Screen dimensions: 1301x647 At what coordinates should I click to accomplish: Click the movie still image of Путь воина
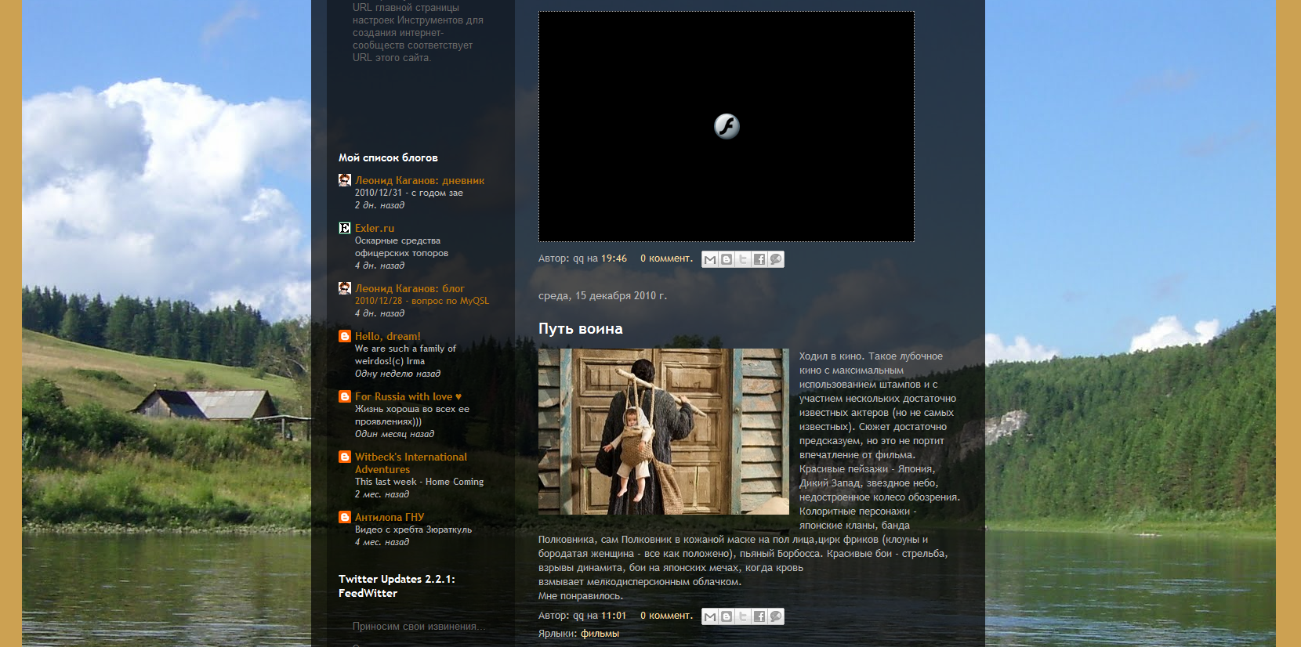tap(663, 432)
